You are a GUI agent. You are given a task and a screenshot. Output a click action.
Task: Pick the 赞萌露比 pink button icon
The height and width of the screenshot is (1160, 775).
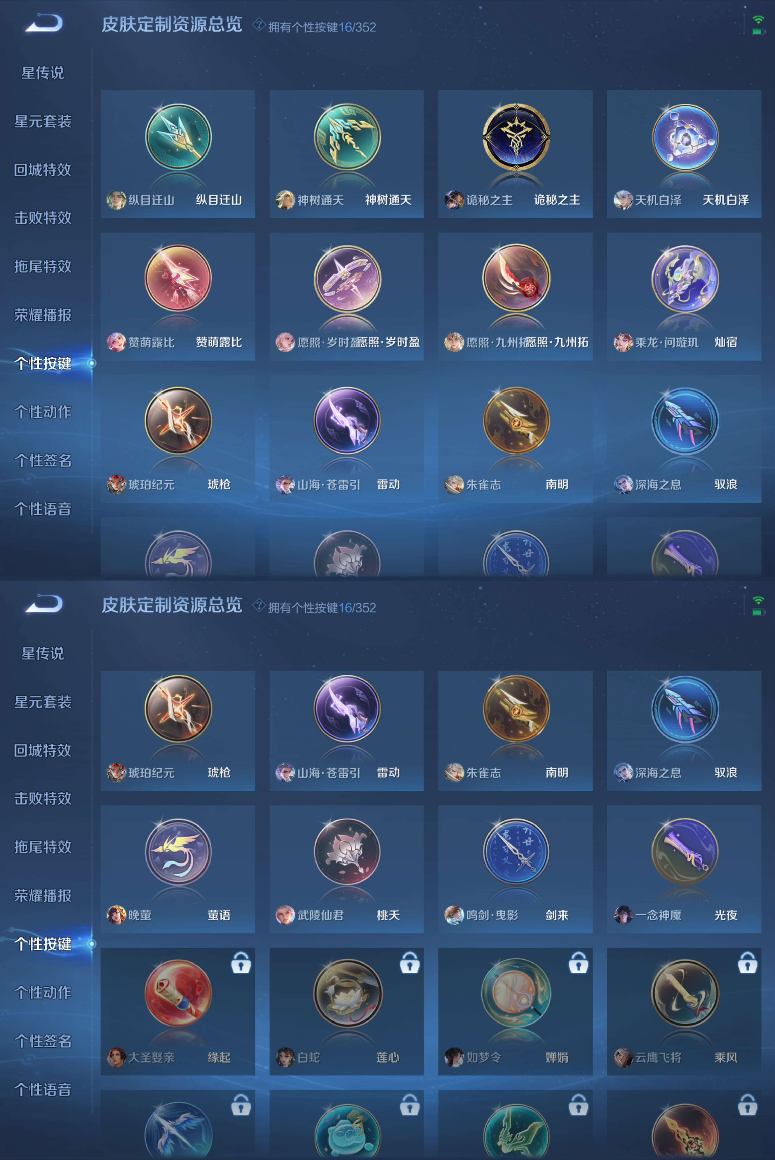(178, 278)
